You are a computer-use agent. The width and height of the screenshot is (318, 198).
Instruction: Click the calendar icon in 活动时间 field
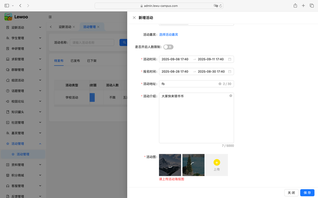tap(229, 59)
